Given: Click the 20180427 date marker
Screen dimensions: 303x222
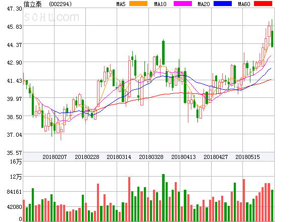Looking at the screenshot, I should (216, 157).
